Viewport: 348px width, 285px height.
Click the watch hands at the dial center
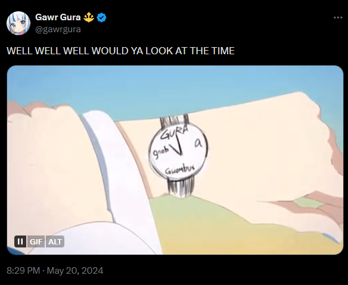[178, 147]
